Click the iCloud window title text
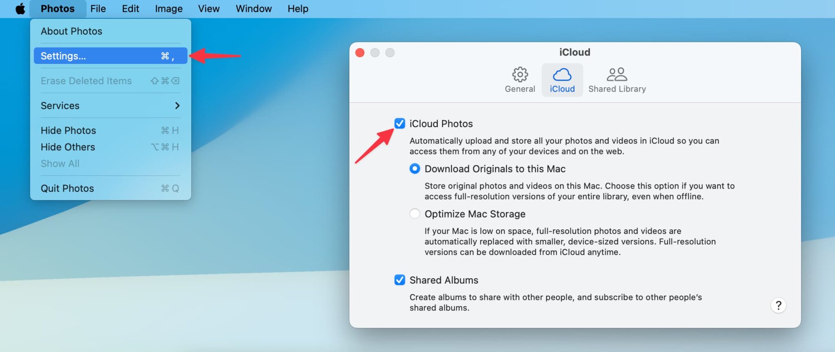The height and width of the screenshot is (352, 835). pyautogui.click(x=574, y=52)
